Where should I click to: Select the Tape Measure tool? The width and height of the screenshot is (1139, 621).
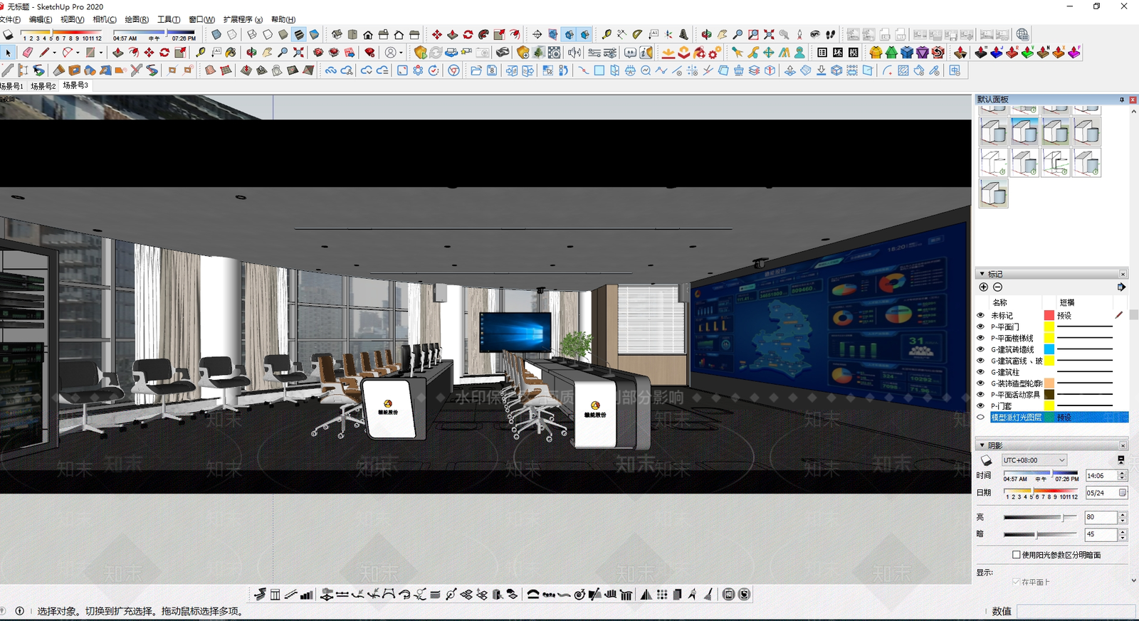tap(201, 52)
